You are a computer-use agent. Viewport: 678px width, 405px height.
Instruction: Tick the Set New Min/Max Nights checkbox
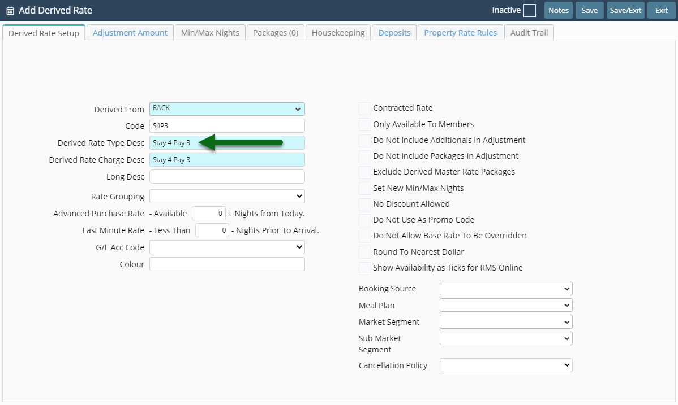coord(365,188)
